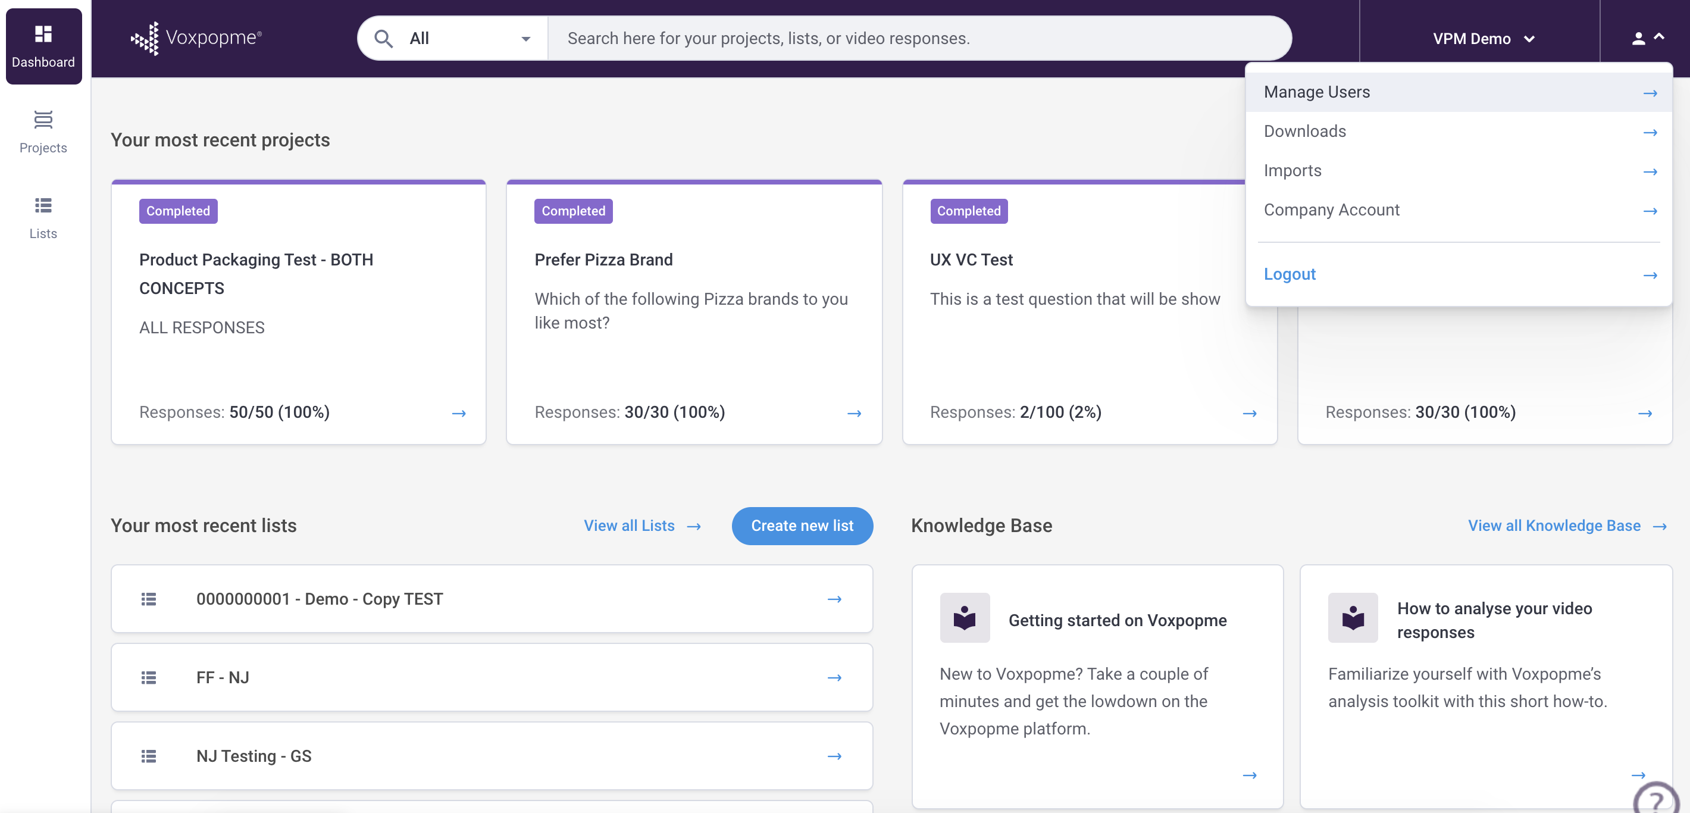The height and width of the screenshot is (813, 1690).
Task: Open the Dashboard sidebar item
Action: pyautogui.click(x=43, y=46)
